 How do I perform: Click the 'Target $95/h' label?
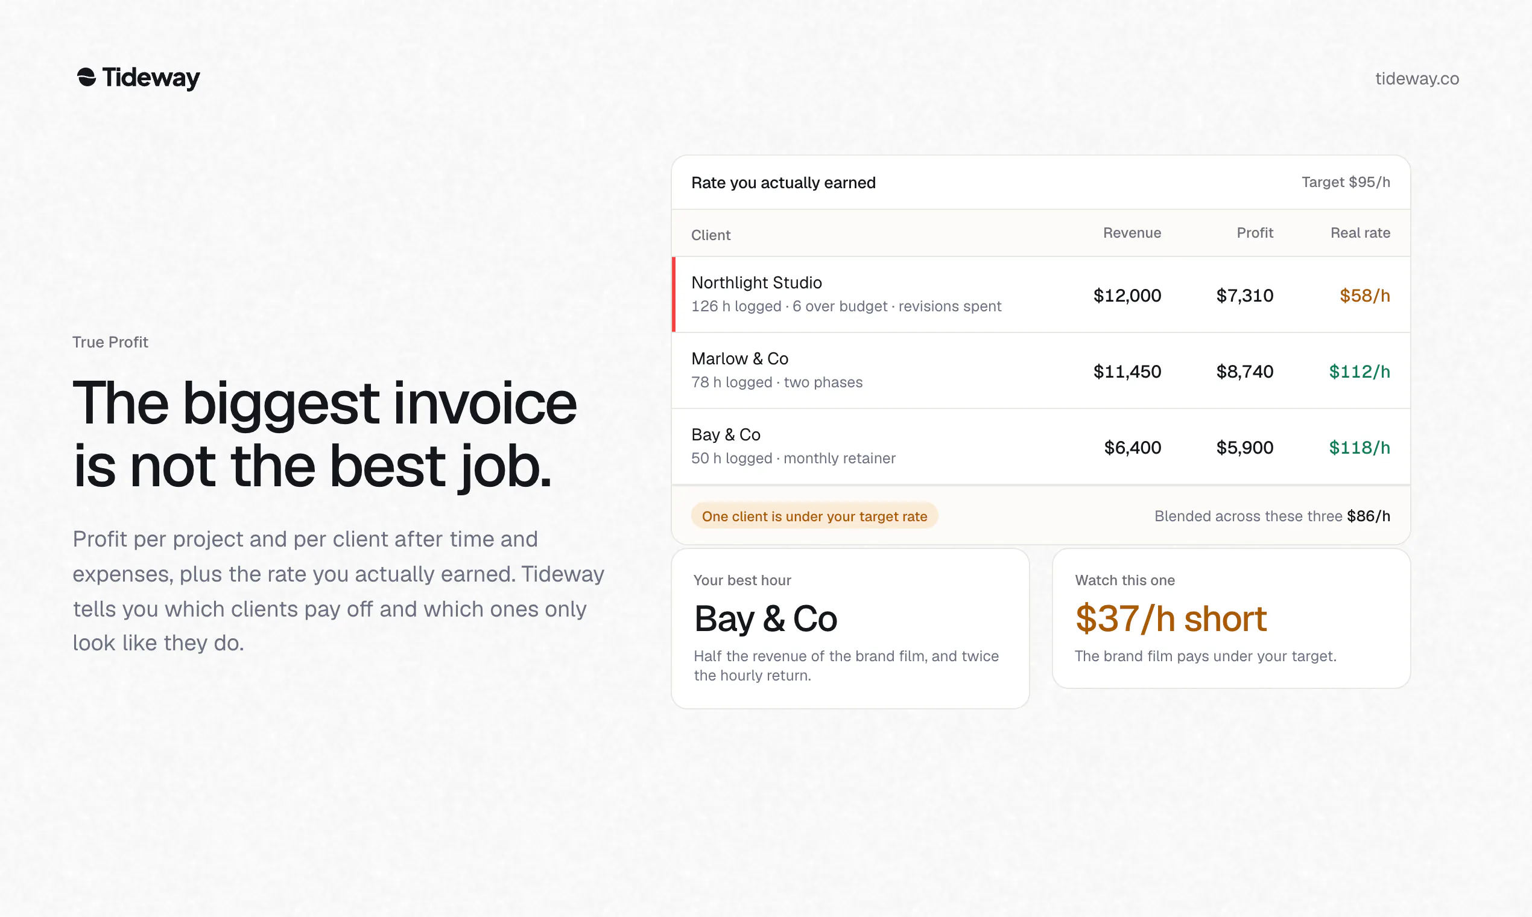click(x=1346, y=182)
